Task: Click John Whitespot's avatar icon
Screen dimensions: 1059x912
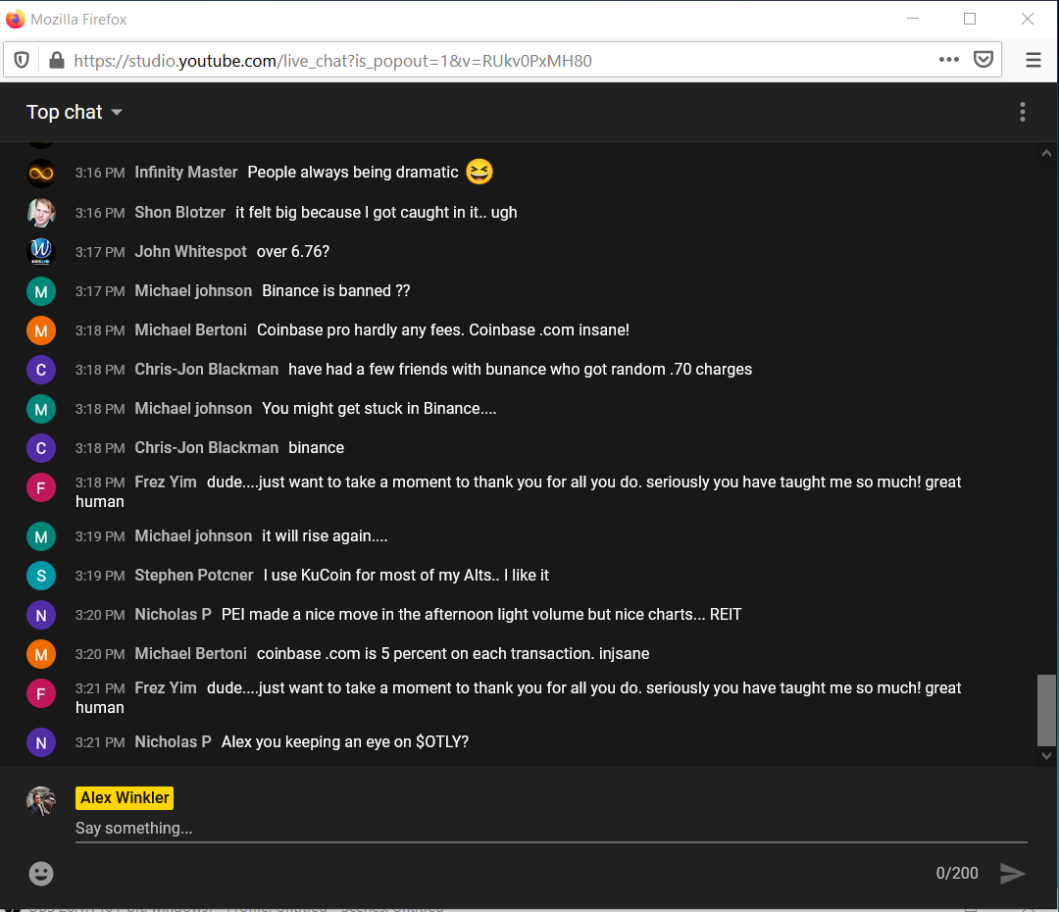Action: [41, 252]
